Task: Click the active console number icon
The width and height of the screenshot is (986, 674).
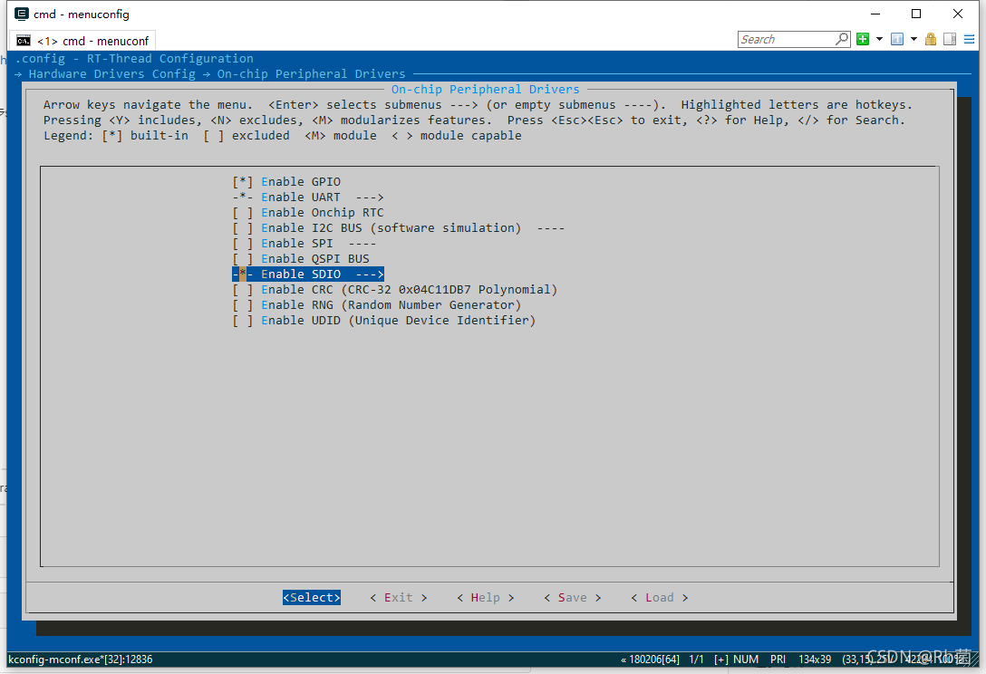Action: click(897, 39)
